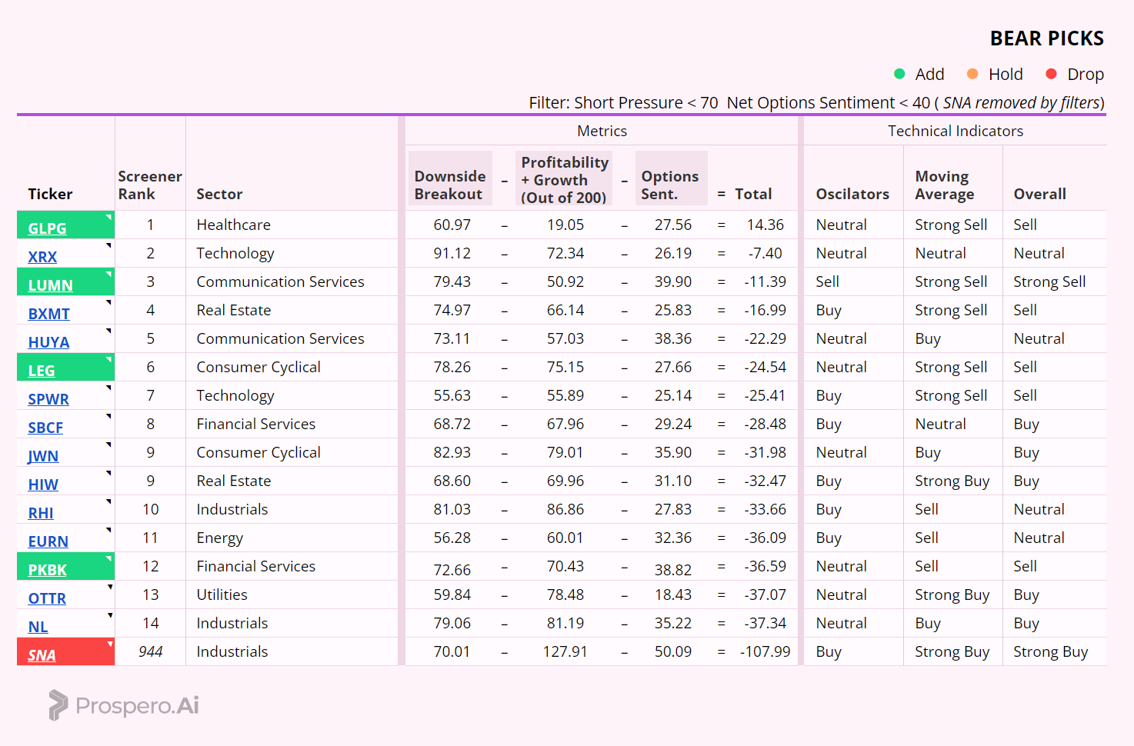This screenshot has height=746, width=1134.
Task: Click the green Add legend dot
Action: click(899, 74)
